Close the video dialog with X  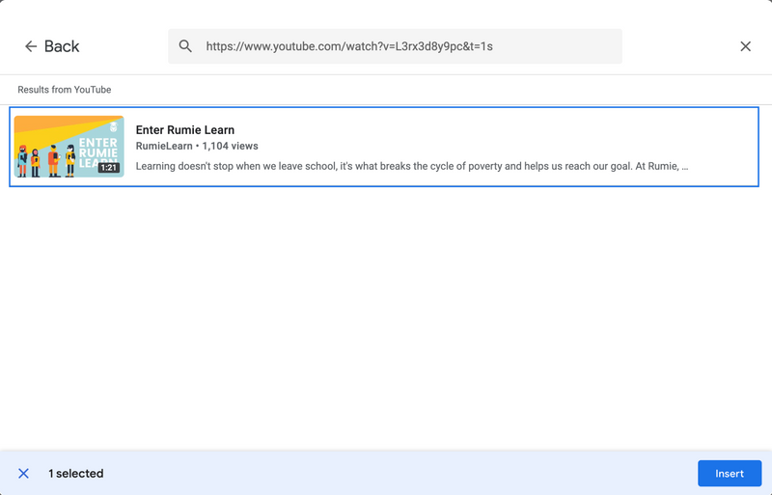[745, 46]
